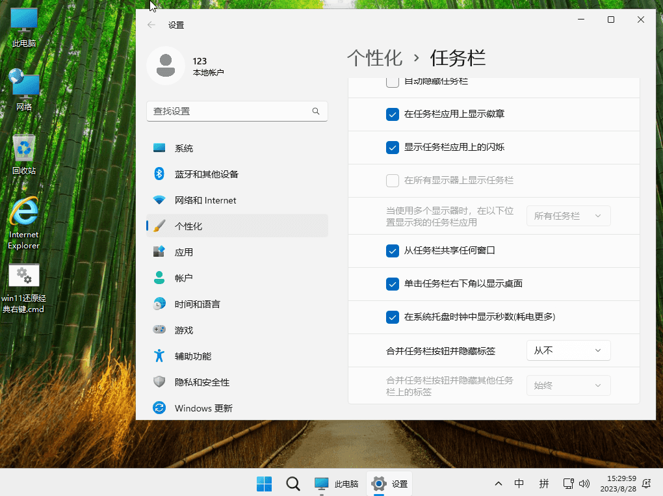The height and width of the screenshot is (496, 663).
Task: Click the volume speaker tray icon
Action: click(584, 484)
